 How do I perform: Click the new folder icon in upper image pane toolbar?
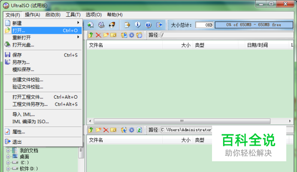[106, 35]
